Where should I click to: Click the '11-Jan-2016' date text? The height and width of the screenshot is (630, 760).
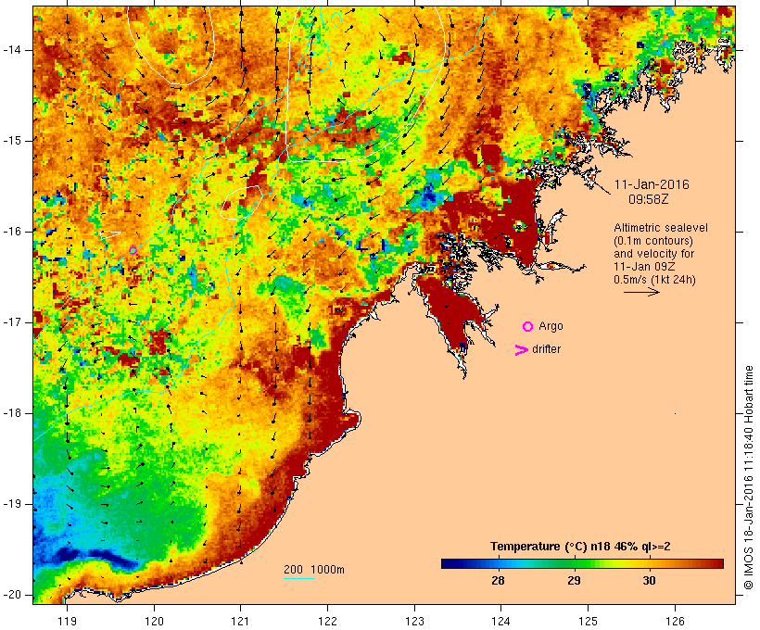click(652, 184)
